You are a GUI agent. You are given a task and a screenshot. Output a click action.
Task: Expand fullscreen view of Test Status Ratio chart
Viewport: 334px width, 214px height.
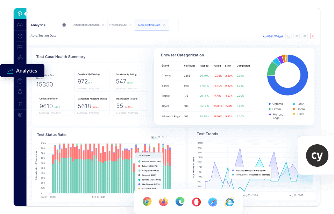click(x=158, y=137)
